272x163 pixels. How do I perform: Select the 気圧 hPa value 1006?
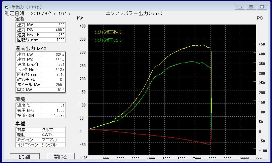pyautogui.click(x=53, y=110)
